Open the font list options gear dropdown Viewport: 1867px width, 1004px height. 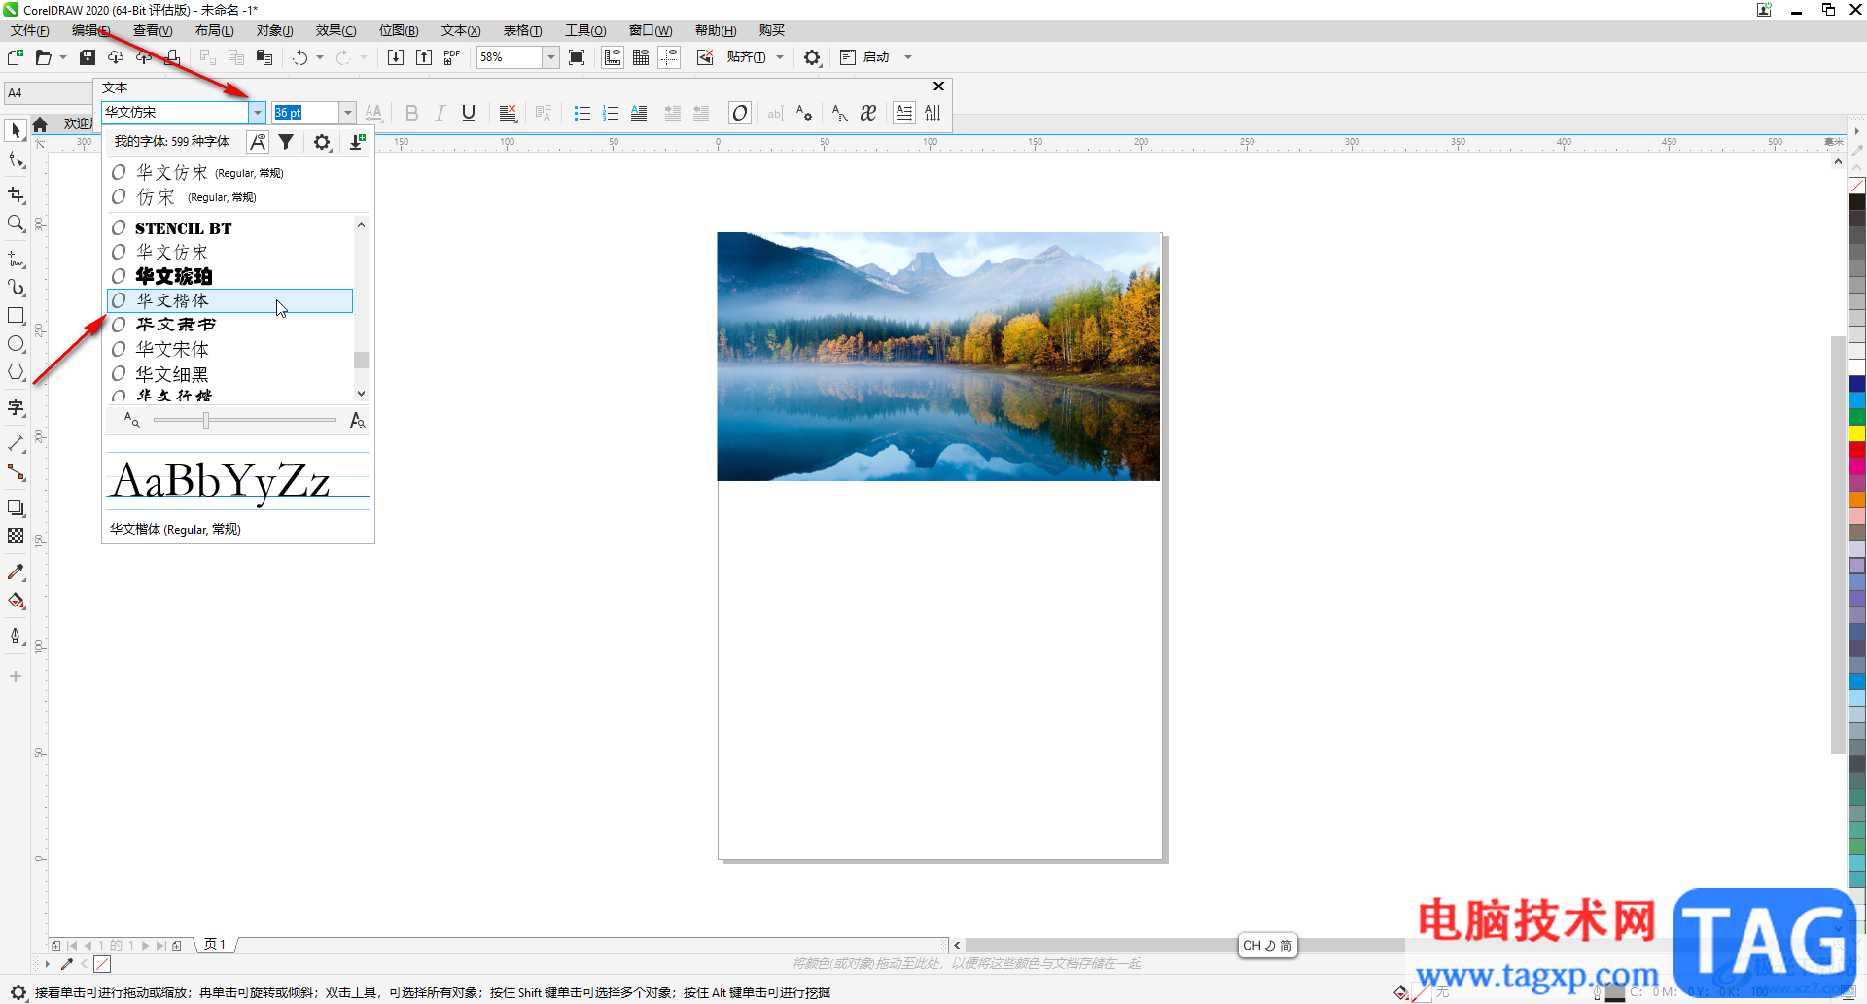coord(322,142)
